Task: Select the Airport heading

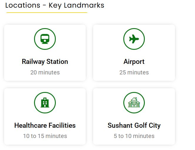Action: tap(134, 62)
